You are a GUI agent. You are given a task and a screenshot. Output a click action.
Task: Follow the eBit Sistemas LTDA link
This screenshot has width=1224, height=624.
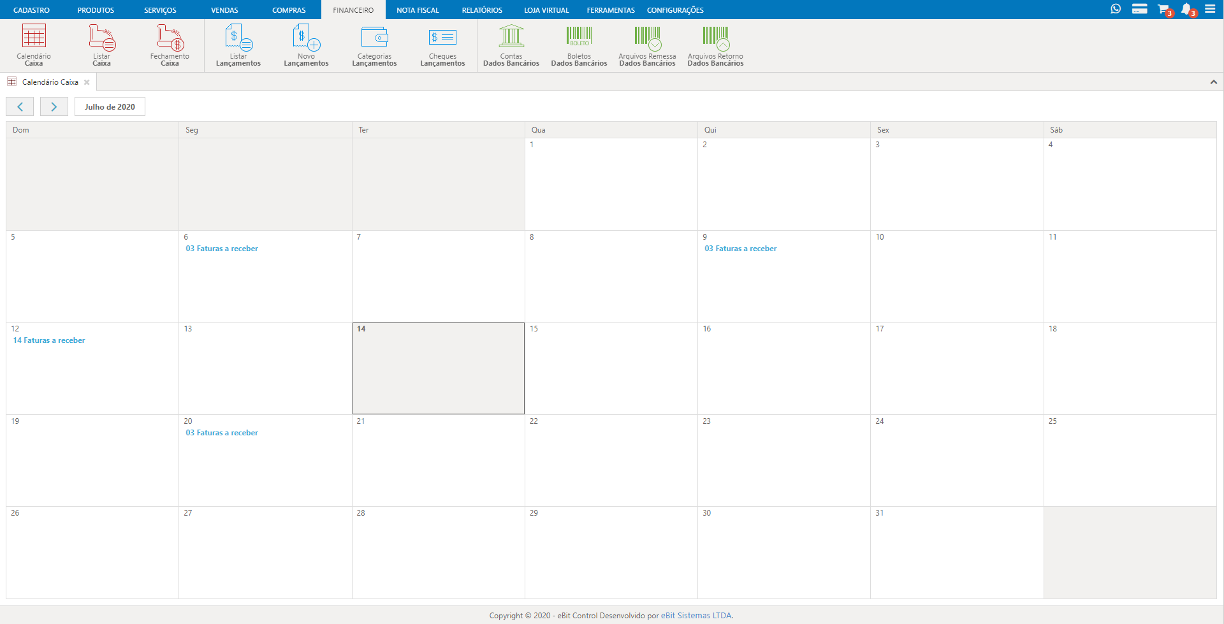tap(697, 615)
